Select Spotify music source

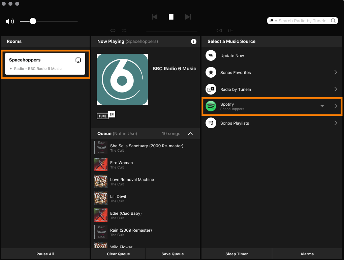[272, 106]
